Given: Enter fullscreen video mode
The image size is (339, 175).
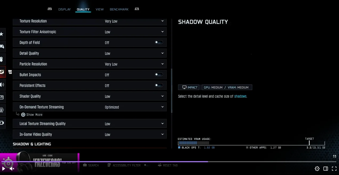Looking at the screenshot, I should (334, 169).
